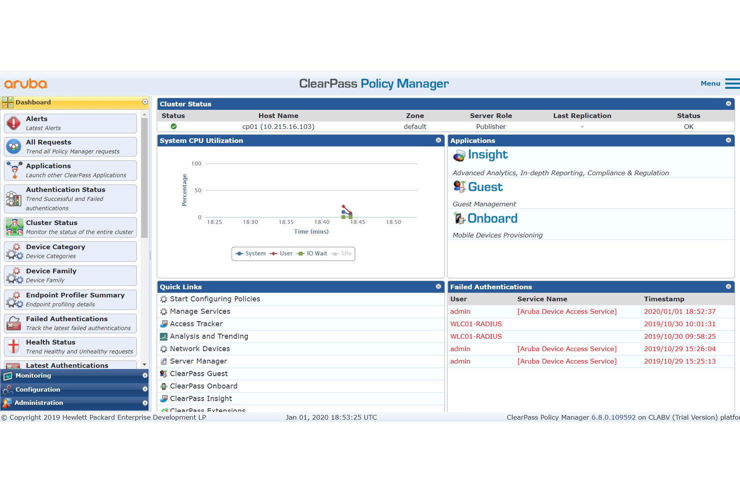Click the Alerts warning icon
This screenshot has height=493, width=740.
click(x=13, y=122)
